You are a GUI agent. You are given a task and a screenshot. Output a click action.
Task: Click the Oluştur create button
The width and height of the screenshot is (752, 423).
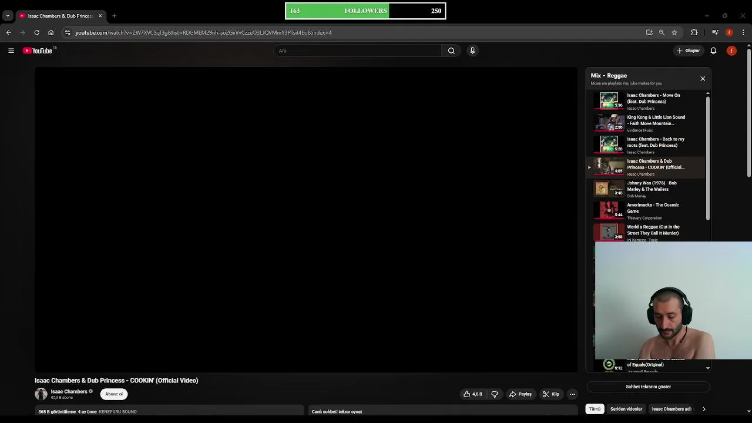(x=689, y=51)
